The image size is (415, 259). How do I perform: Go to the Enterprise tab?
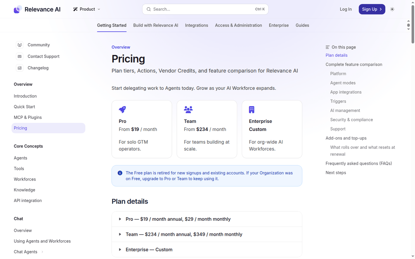point(279,25)
